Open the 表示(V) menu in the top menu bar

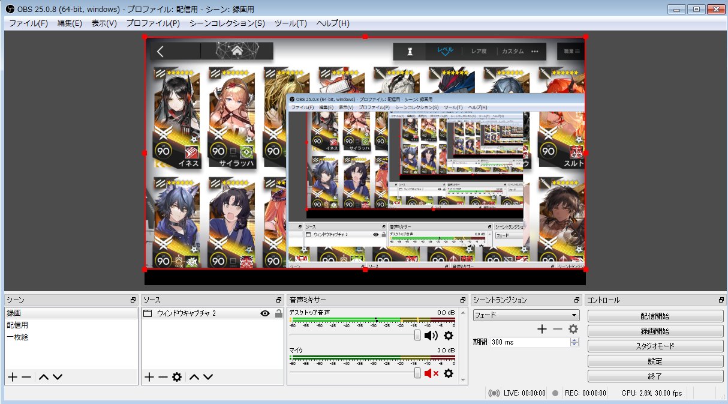(104, 23)
